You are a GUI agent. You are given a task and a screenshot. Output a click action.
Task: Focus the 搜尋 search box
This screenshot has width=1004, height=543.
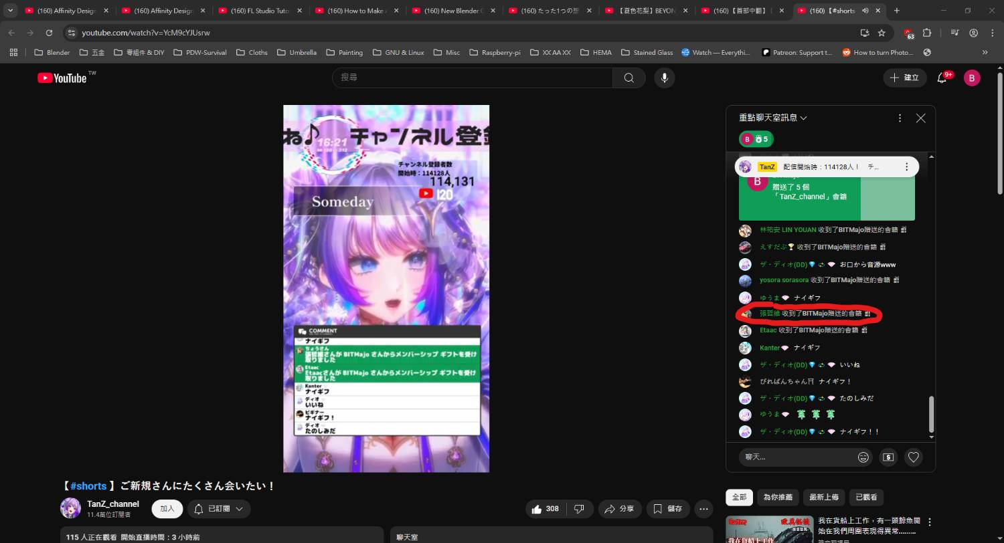click(x=473, y=78)
